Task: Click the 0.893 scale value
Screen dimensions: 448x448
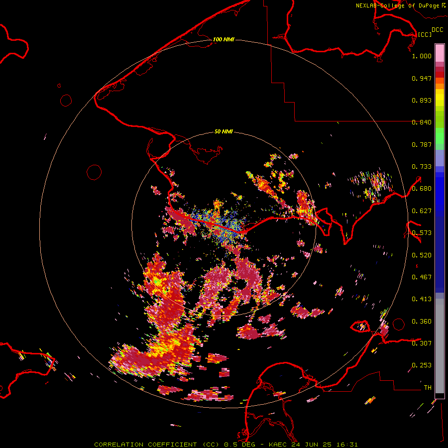Action: [422, 100]
